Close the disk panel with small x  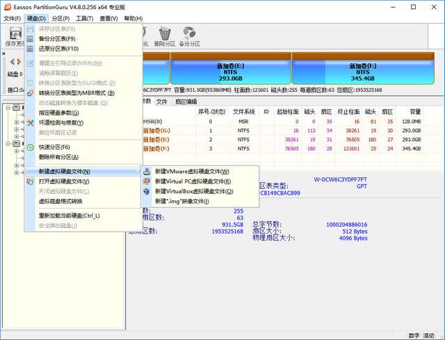click(3, 54)
